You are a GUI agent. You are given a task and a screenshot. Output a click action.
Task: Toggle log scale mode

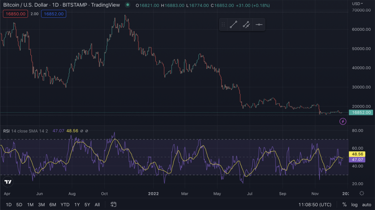click(354, 205)
